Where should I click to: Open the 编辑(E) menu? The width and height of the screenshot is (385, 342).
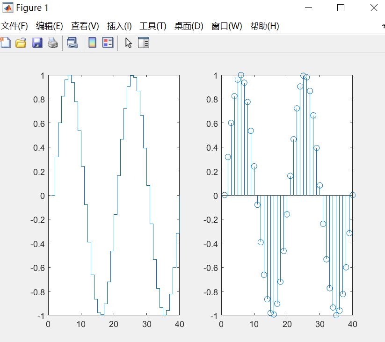[48, 26]
